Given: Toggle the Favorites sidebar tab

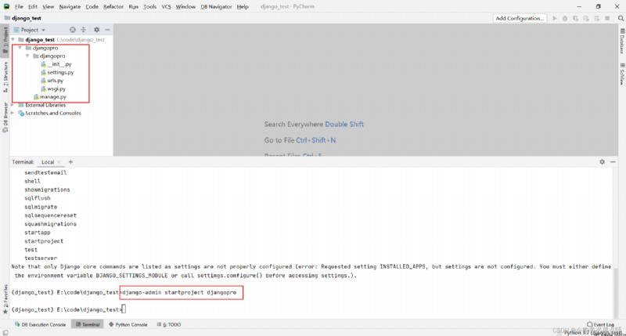Looking at the screenshot, I should click(5, 299).
